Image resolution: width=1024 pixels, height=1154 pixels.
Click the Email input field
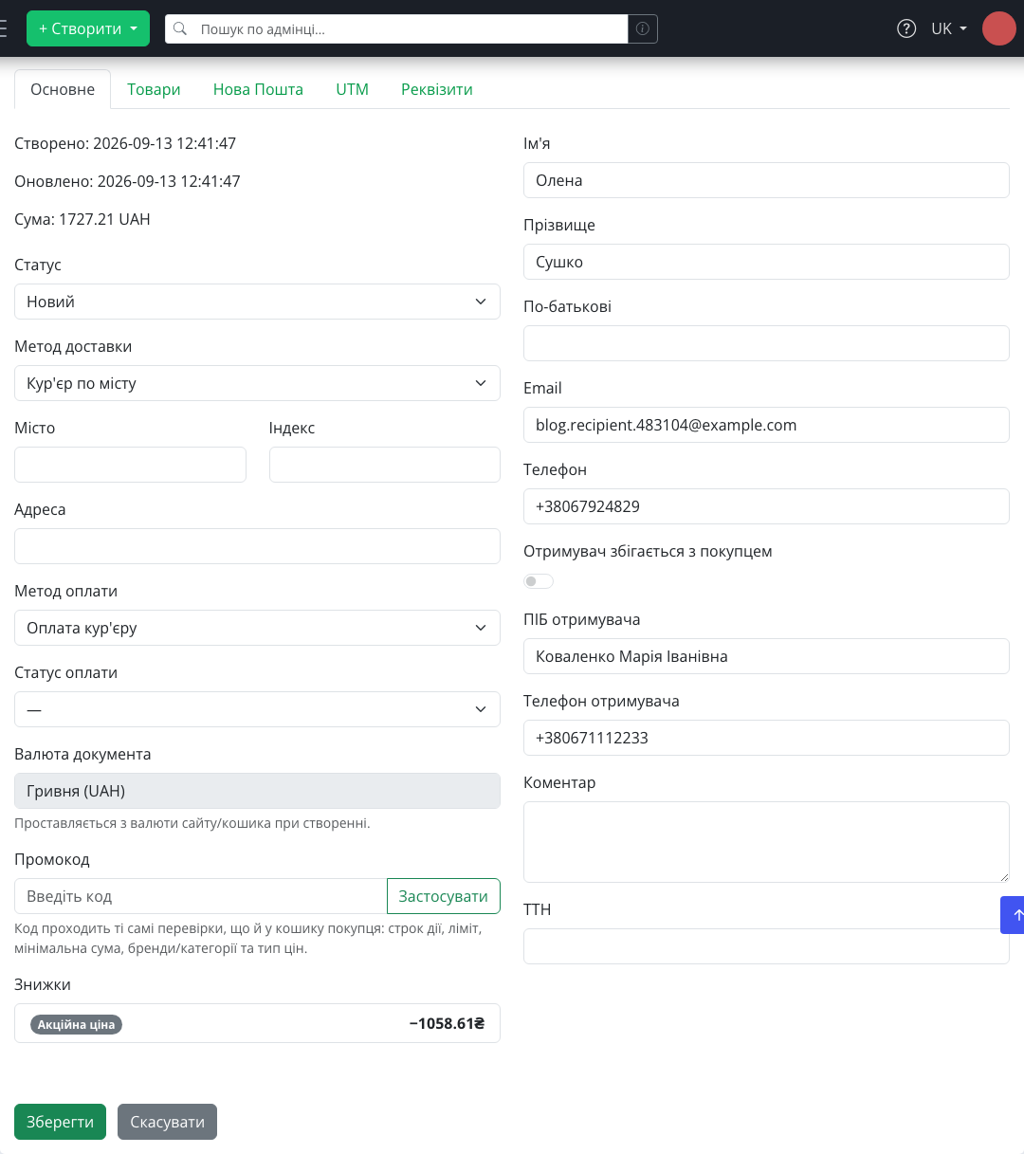click(766, 425)
